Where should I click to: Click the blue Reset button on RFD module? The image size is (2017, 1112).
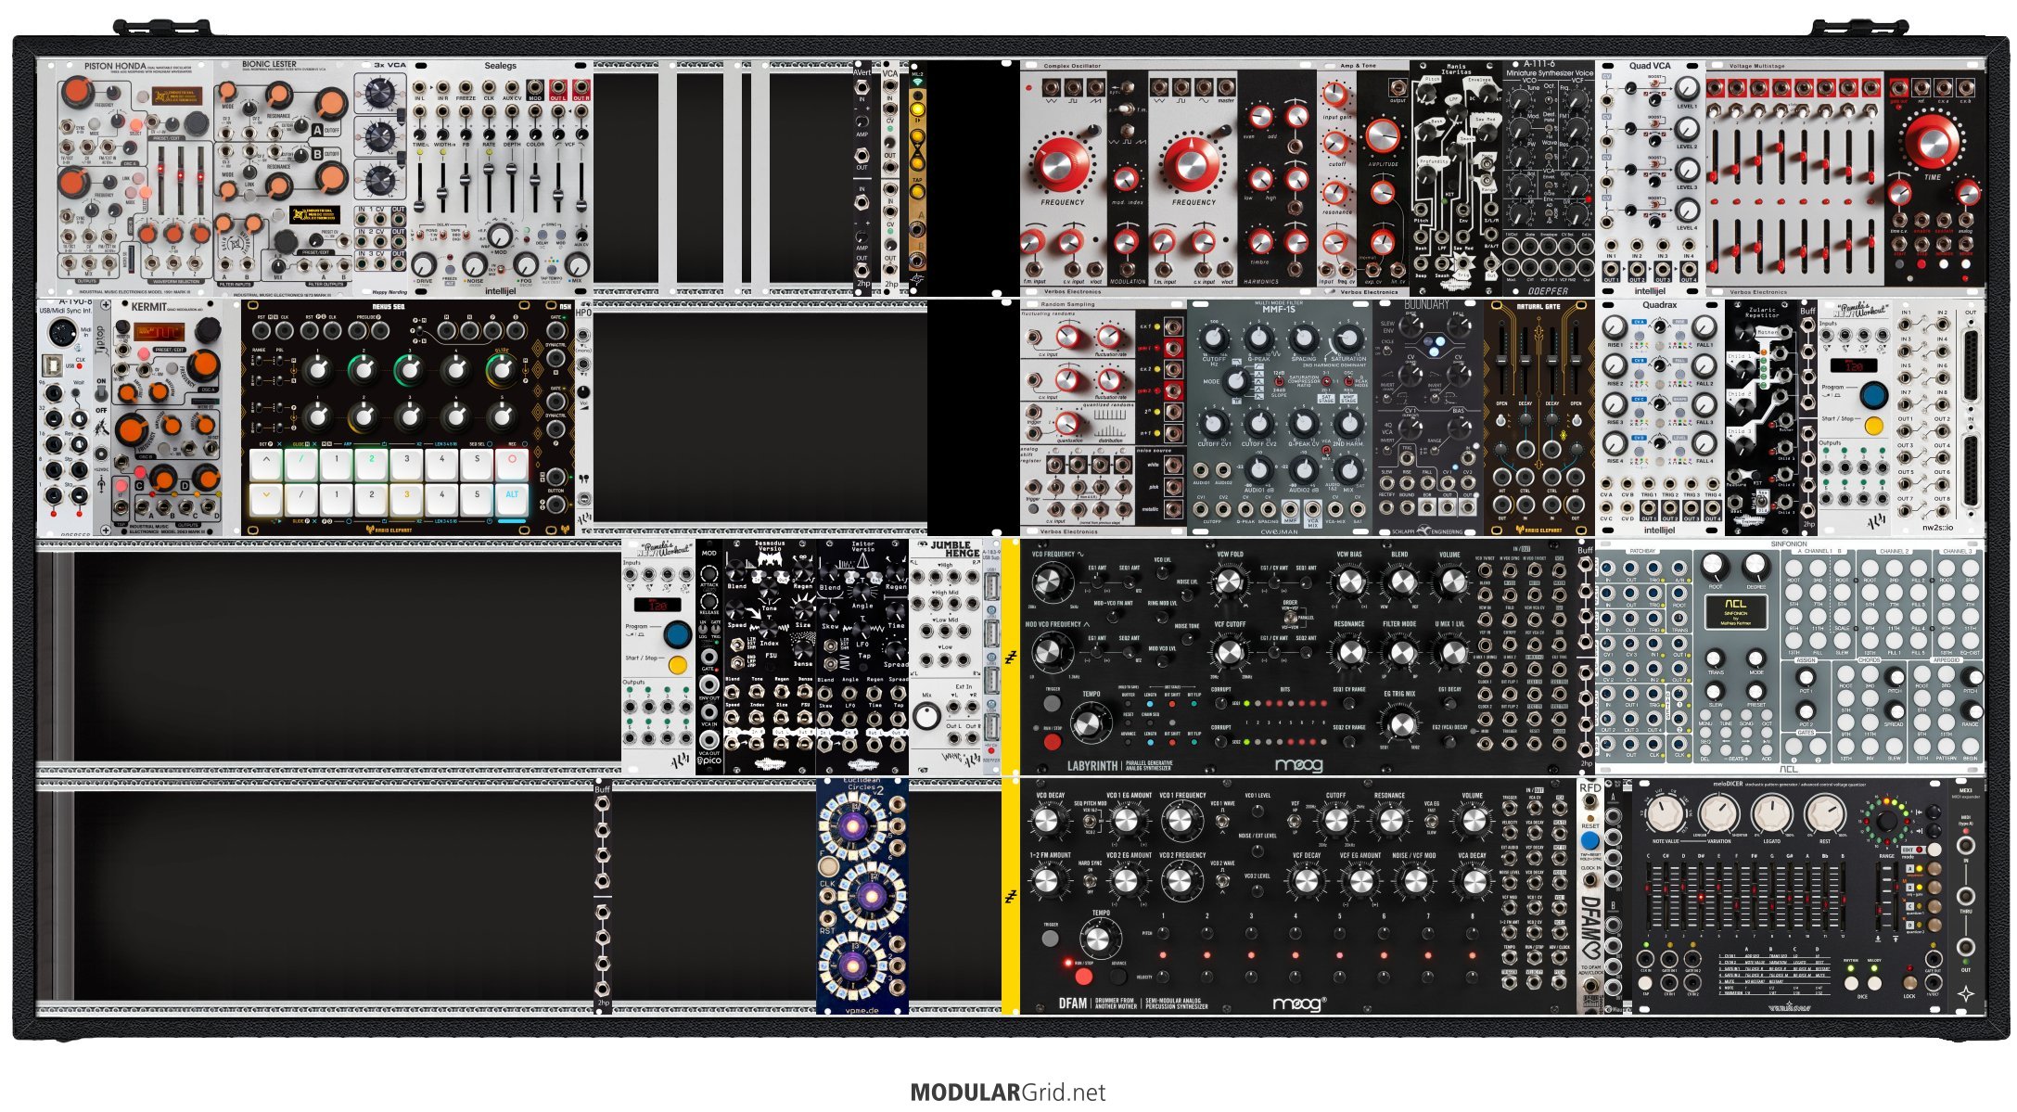[x=1589, y=840]
